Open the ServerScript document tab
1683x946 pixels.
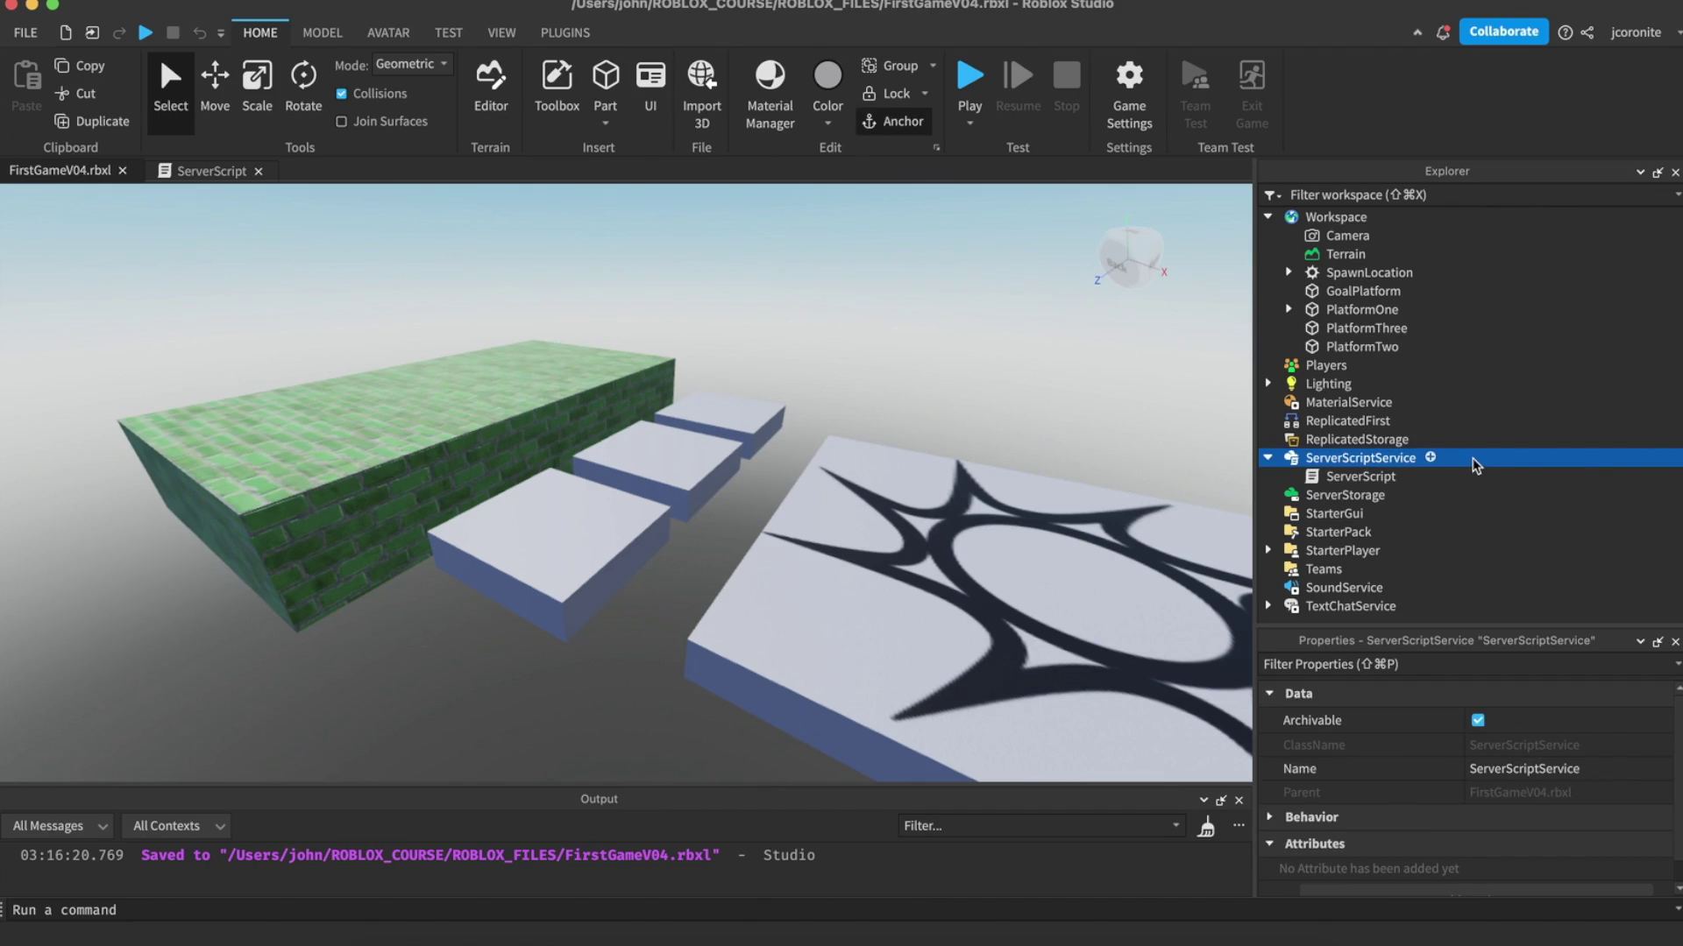coord(211,171)
